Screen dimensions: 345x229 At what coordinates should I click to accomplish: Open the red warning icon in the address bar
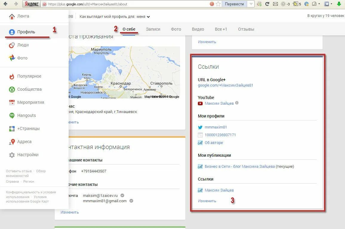pyautogui.click(x=212, y=4)
